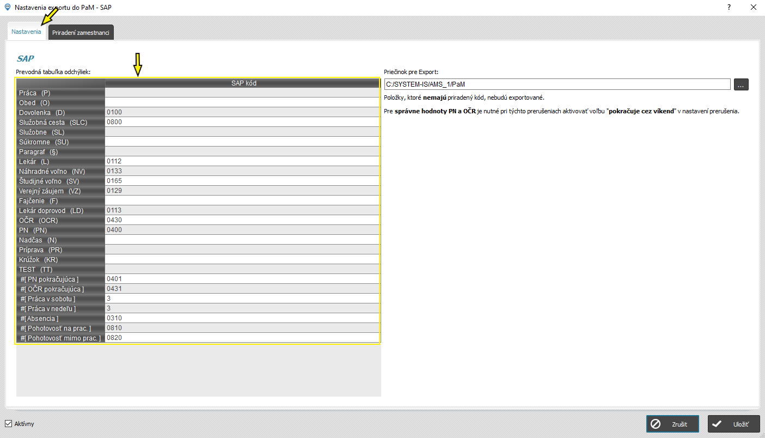Click the Náhradné voľno (NV) row header
Viewport: 765px width, 438px height.
(x=60, y=171)
